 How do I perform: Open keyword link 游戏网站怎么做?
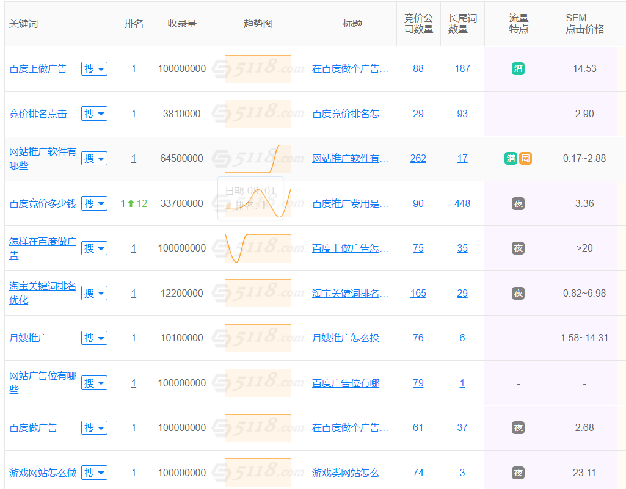point(43,473)
